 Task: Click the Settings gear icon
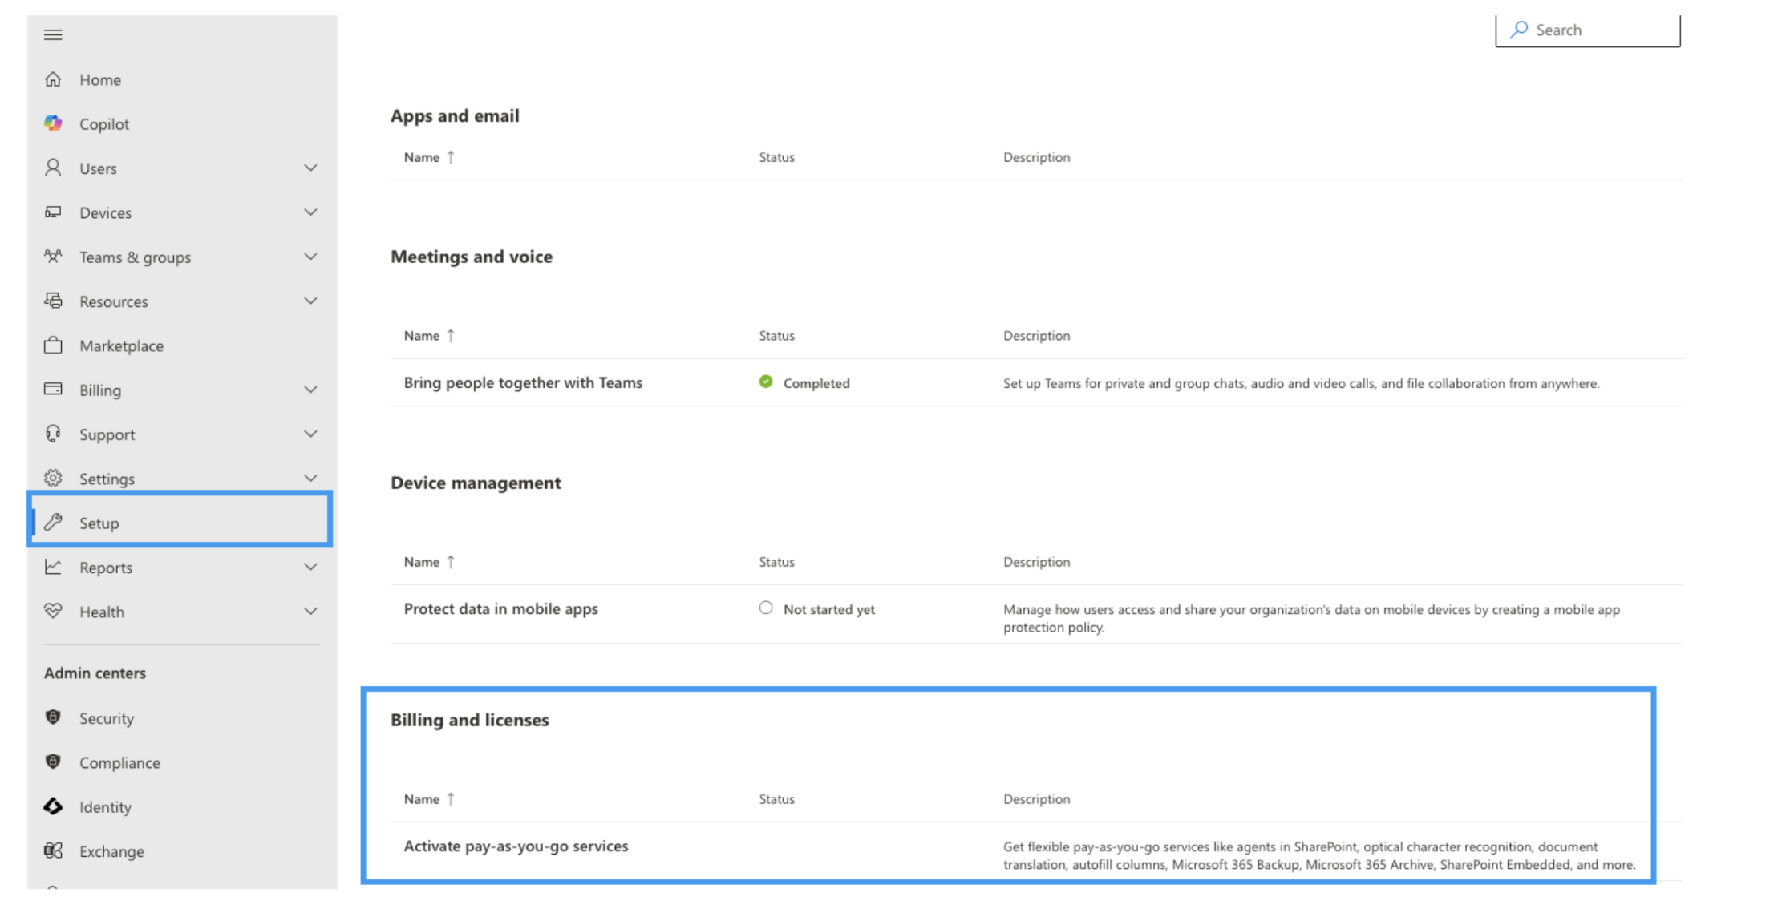(x=53, y=478)
